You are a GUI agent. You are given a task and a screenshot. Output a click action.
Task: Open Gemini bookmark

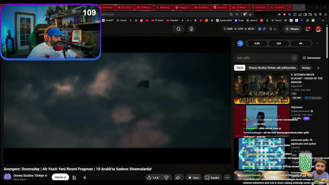coord(276,20)
